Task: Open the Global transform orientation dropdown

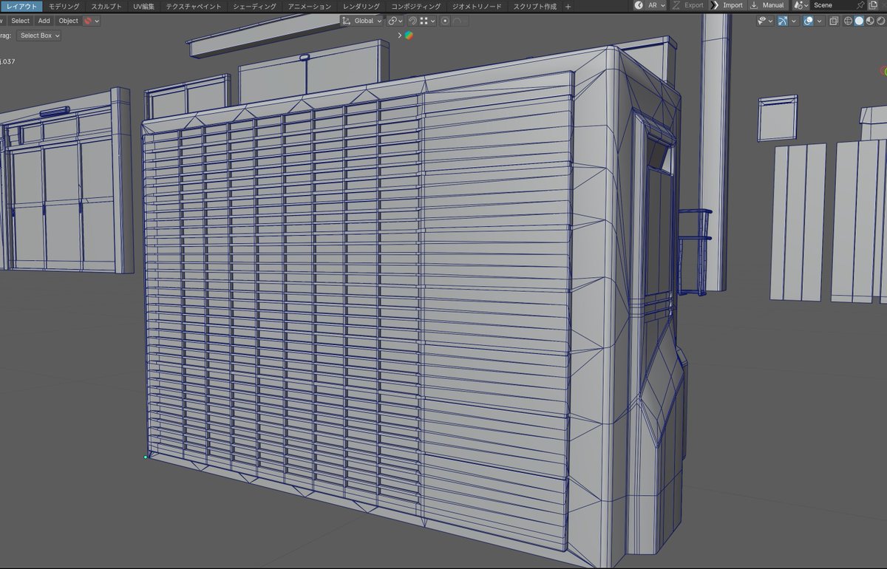Action: 362,21
